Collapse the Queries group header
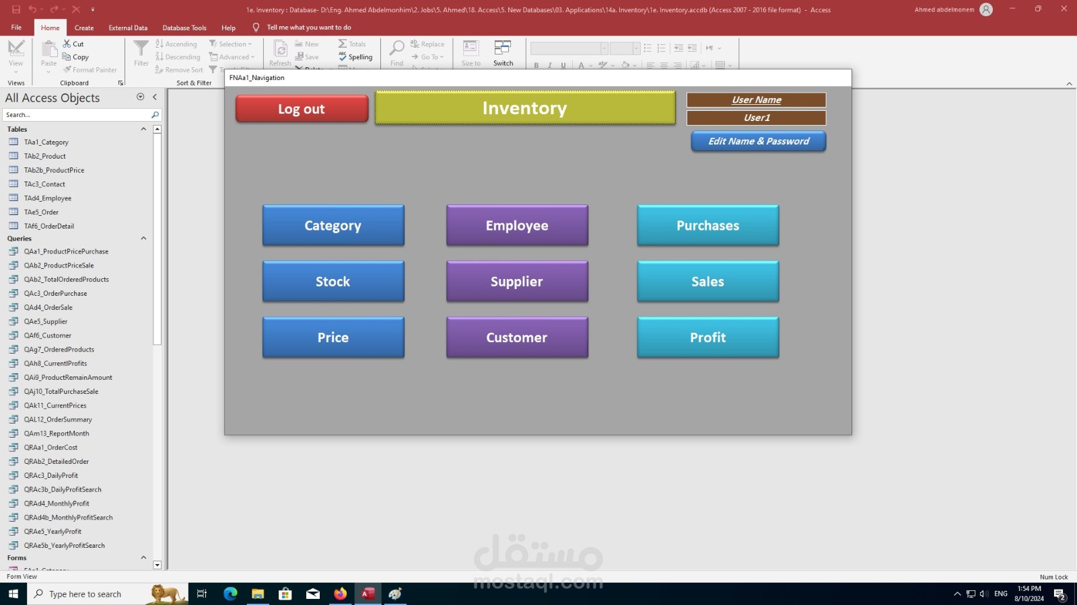 [143, 239]
